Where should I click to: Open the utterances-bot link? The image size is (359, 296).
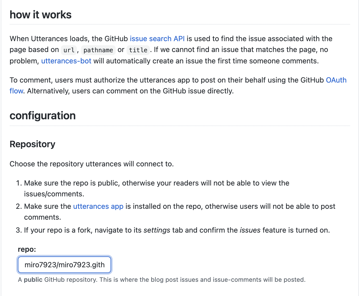coord(66,61)
